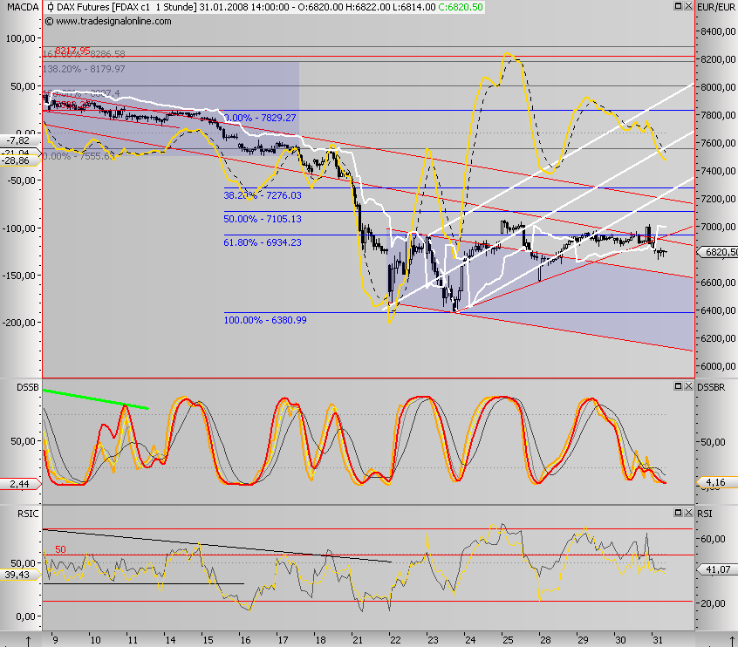The height and width of the screenshot is (647, 738).
Task: Click date 21 on the time axis
Action: pyautogui.click(x=358, y=640)
